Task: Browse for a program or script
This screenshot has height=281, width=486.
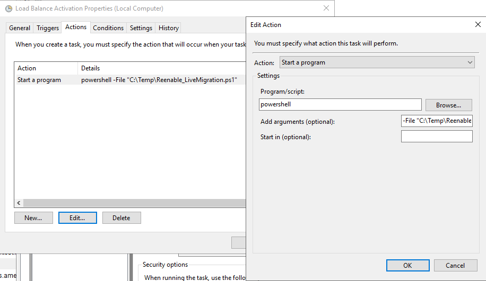Action: click(x=448, y=105)
